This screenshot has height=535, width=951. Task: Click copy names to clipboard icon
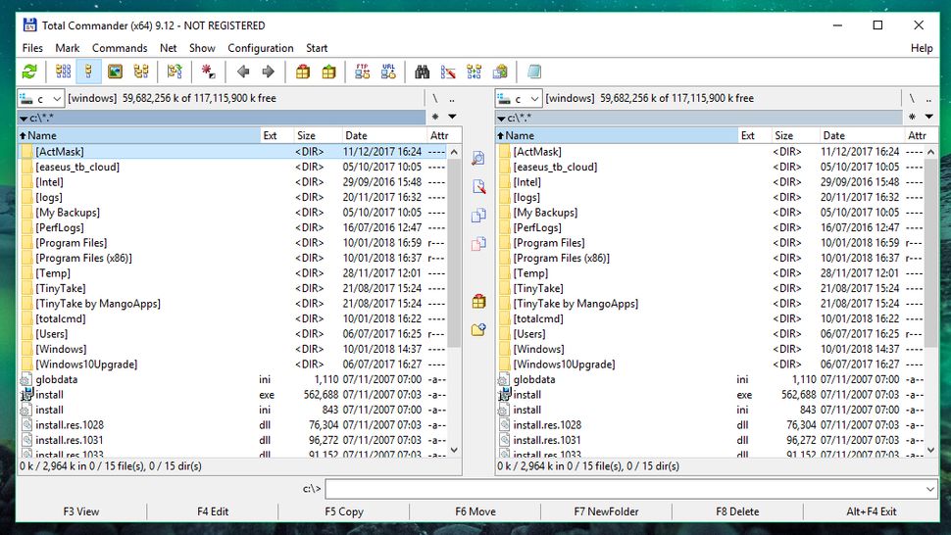coord(500,72)
